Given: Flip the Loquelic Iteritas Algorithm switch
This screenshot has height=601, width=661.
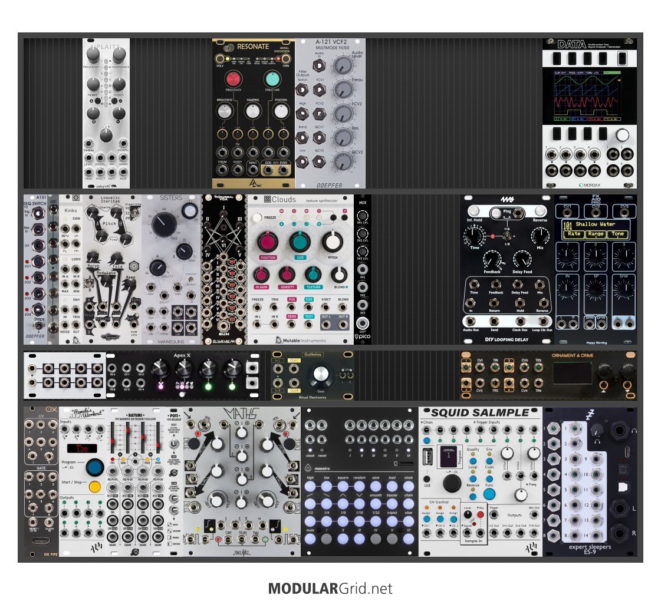Looking at the screenshot, I should (x=134, y=214).
